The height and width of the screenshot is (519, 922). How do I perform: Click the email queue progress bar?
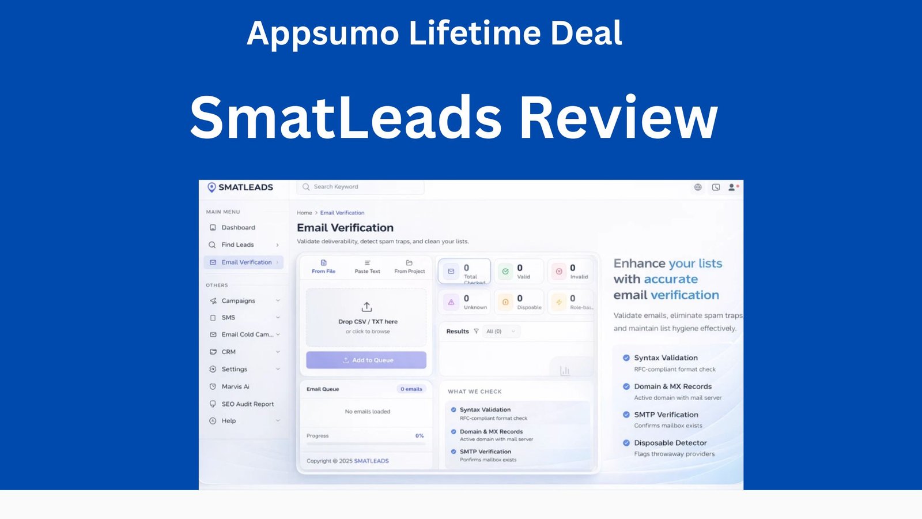coord(365,443)
